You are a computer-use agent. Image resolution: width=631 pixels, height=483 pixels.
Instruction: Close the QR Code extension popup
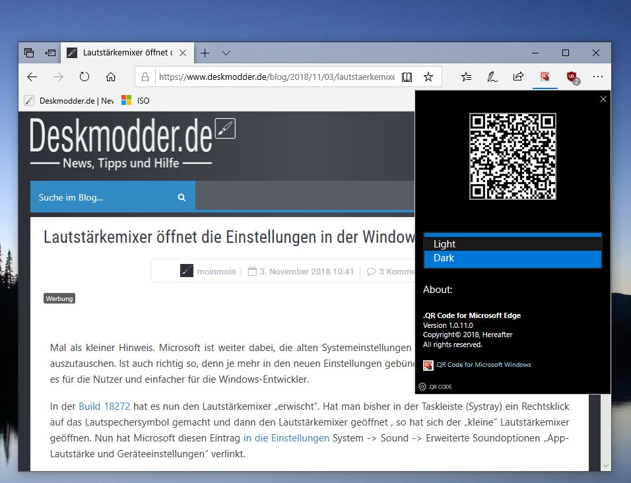click(x=603, y=99)
